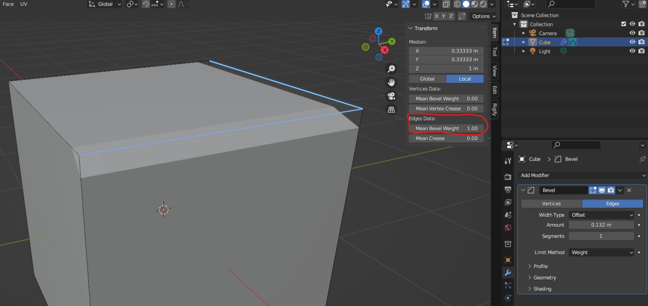Open the Object properties tab (orange square)
The width and height of the screenshot is (648, 306).
point(507,260)
